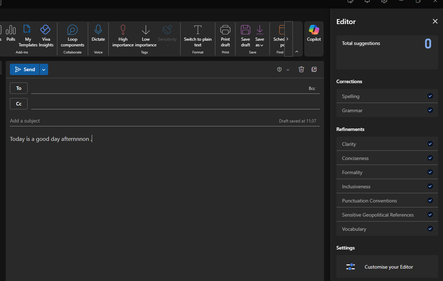Insert Loop components
Screen dimensions: 443x281
[x=73, y=35]
